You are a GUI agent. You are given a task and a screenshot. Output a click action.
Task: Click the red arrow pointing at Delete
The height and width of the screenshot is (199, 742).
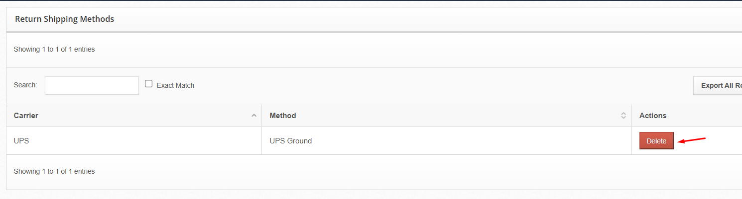coord(693,140)
